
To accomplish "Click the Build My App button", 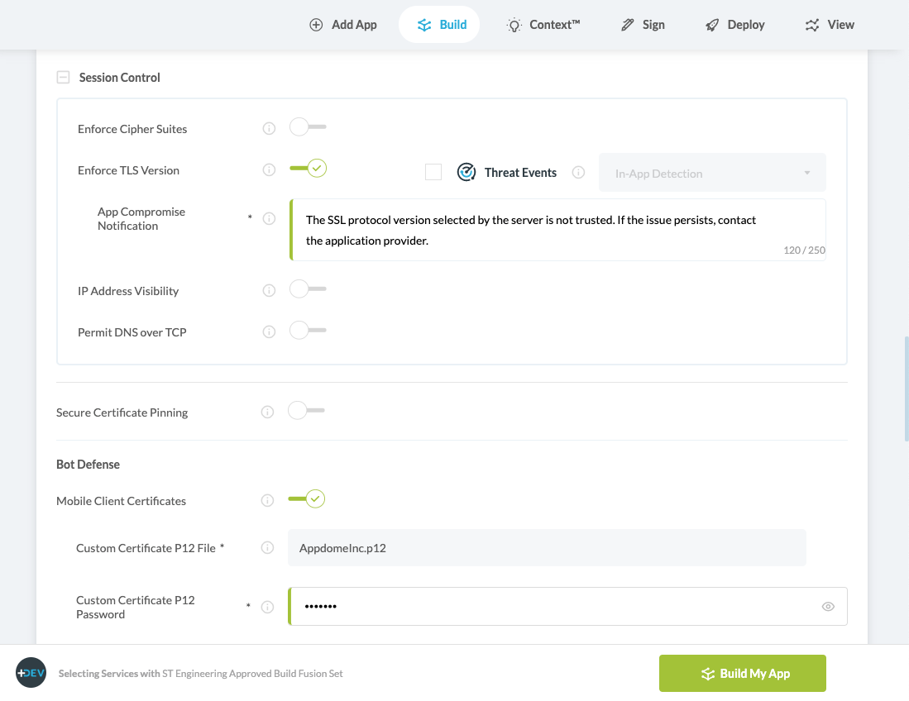I will coord(742,673).
